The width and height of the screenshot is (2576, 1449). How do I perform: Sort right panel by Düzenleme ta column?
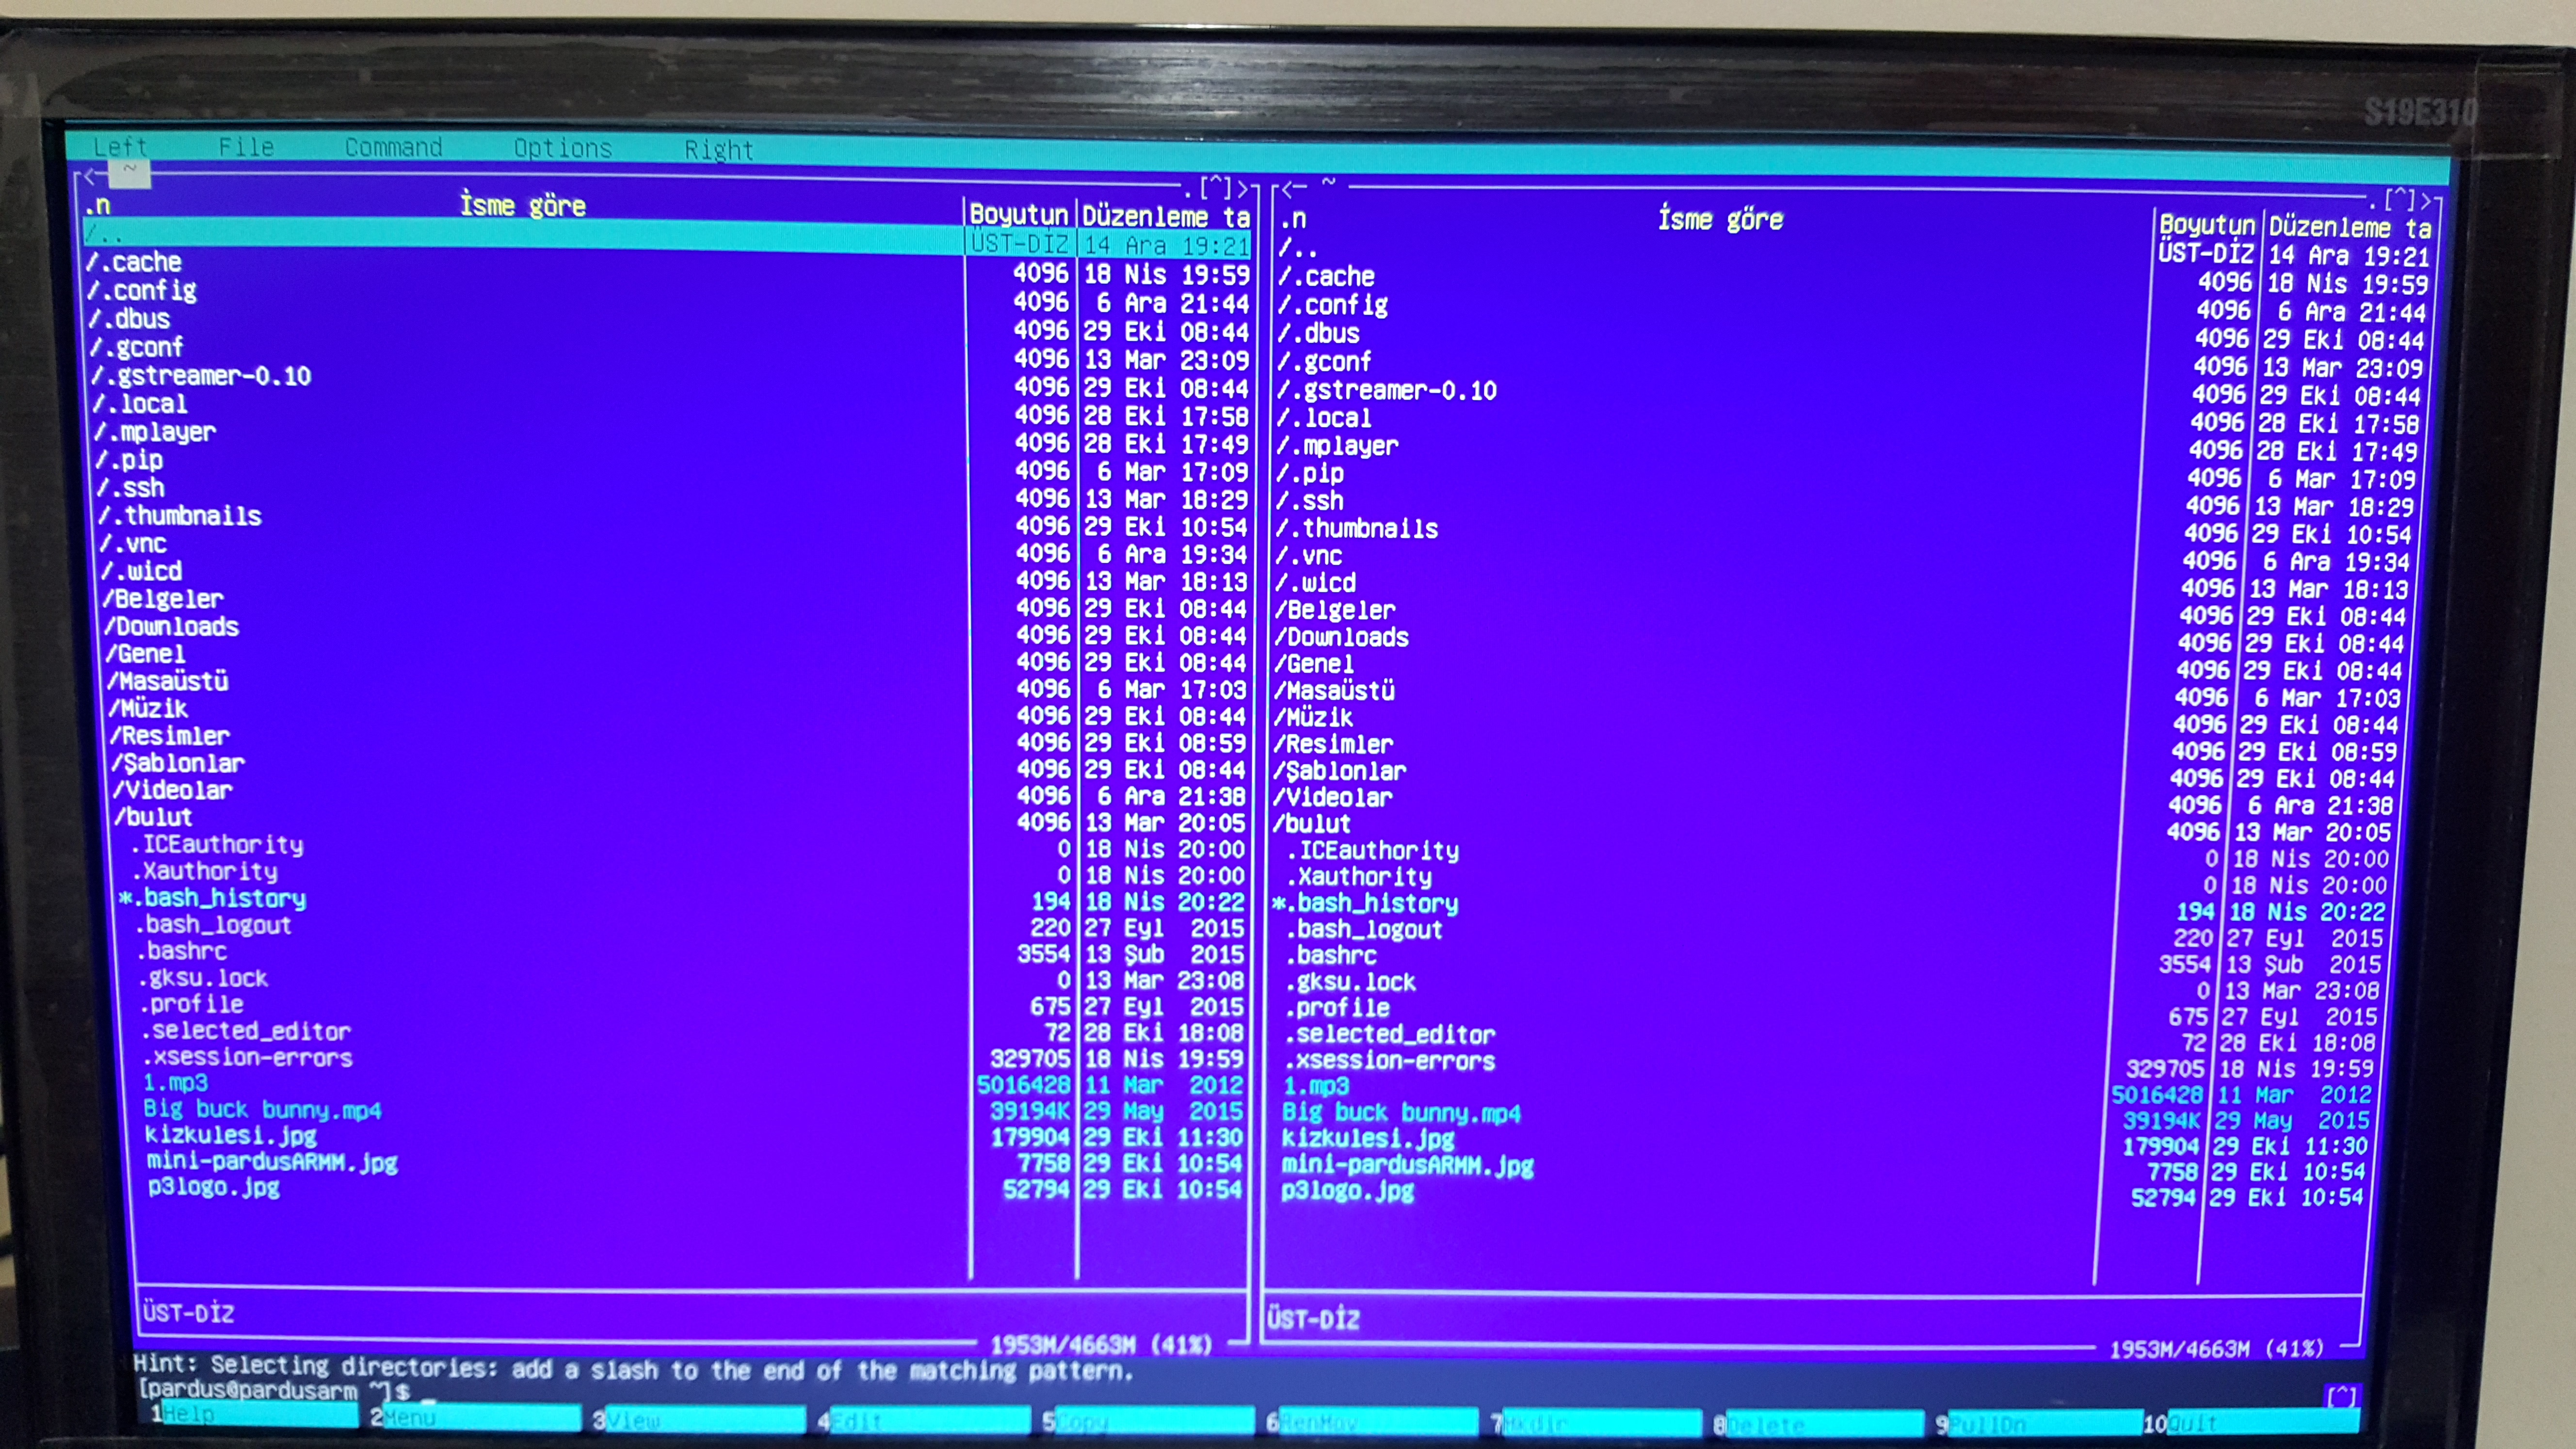point(2349,227)
